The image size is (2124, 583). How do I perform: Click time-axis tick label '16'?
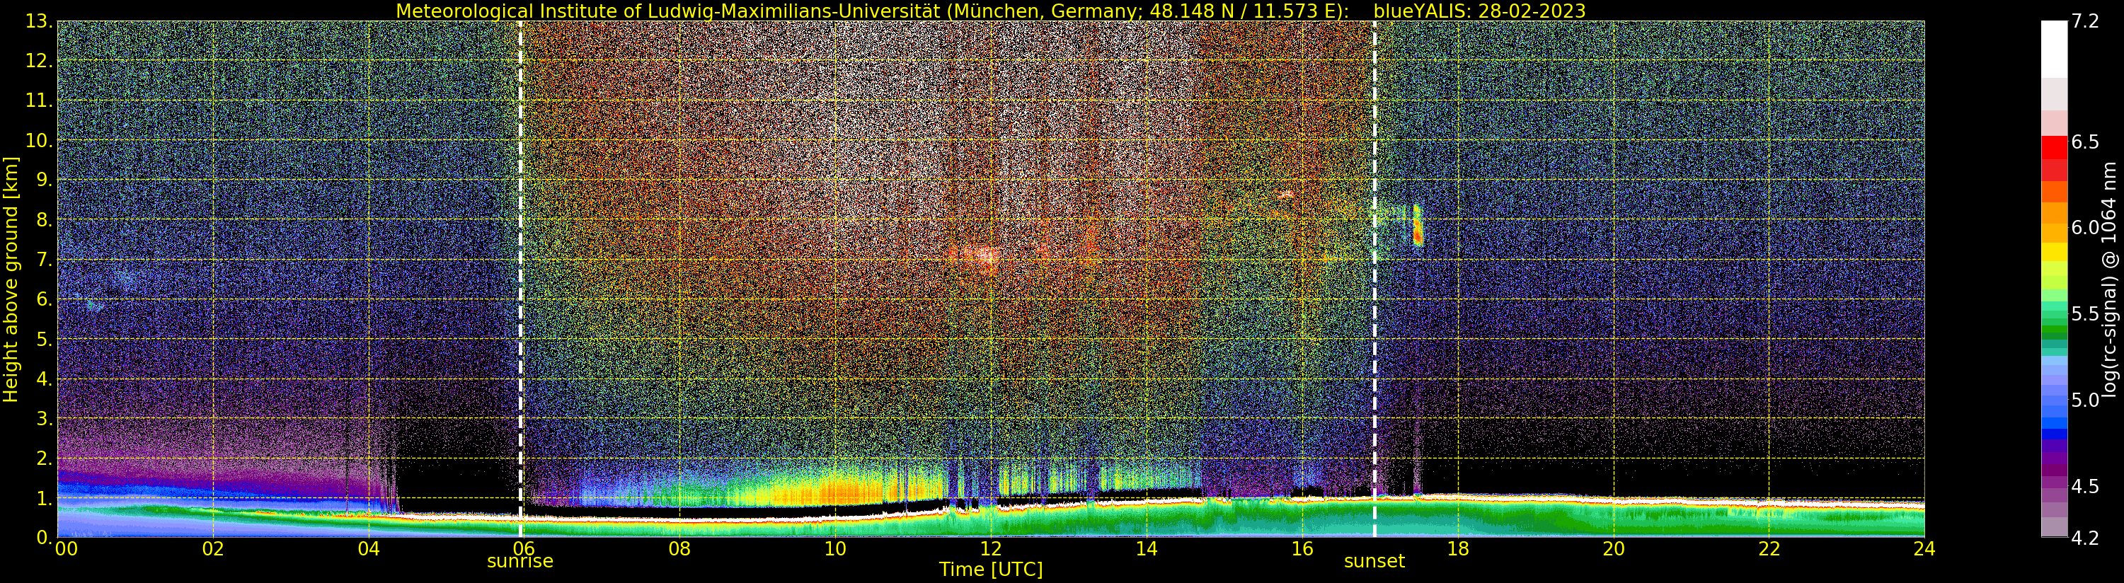pyautogui.click(x=1302, y=549)
